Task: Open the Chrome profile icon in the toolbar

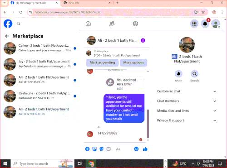Action: tap(214, 12)
